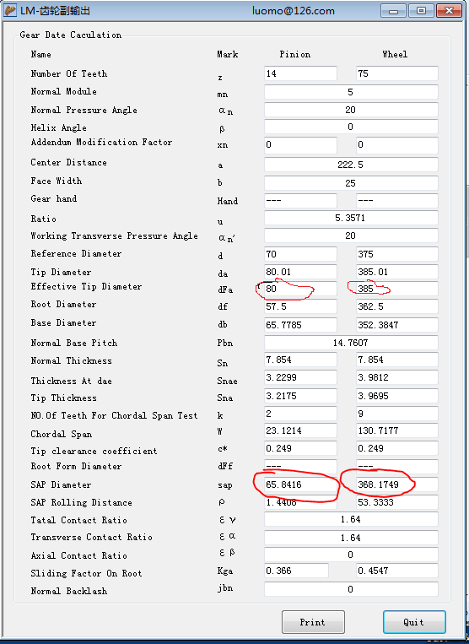Select the Pinion SAP Diameter 65.8416 field

(x=300, y=484)
